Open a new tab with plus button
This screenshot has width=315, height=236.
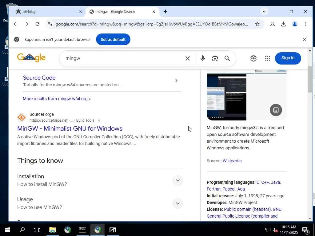click(165, 12)
